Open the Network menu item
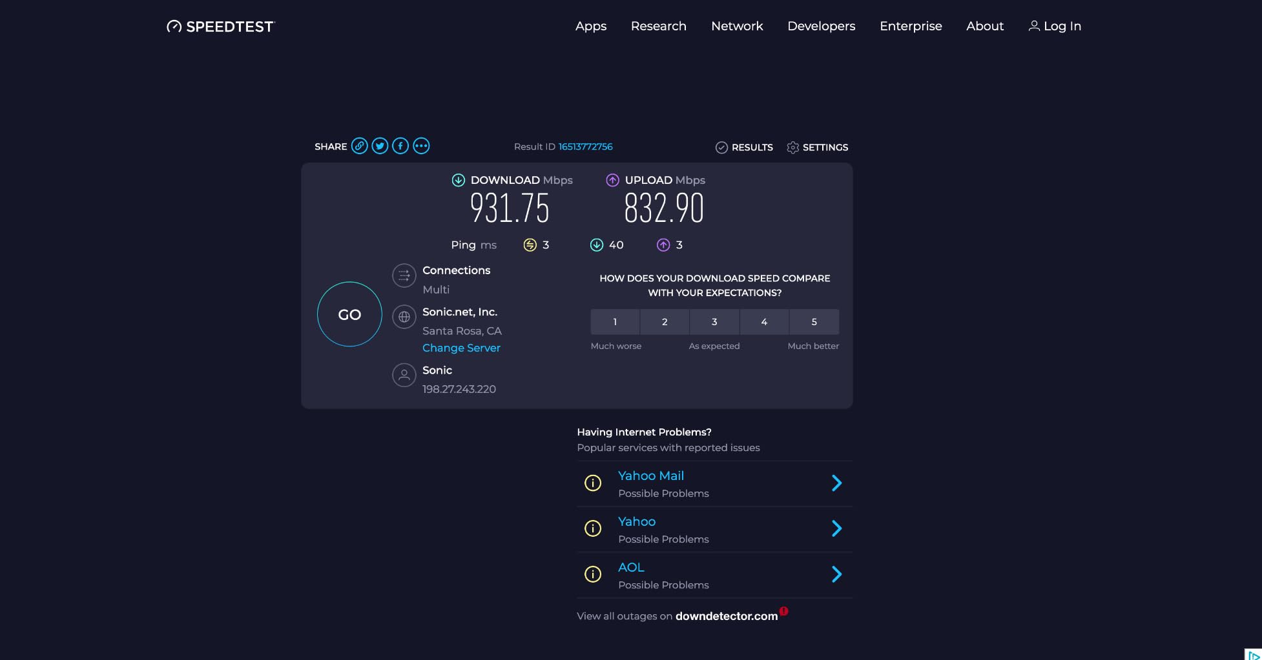 pyautogui.click(x=737, y=26)
